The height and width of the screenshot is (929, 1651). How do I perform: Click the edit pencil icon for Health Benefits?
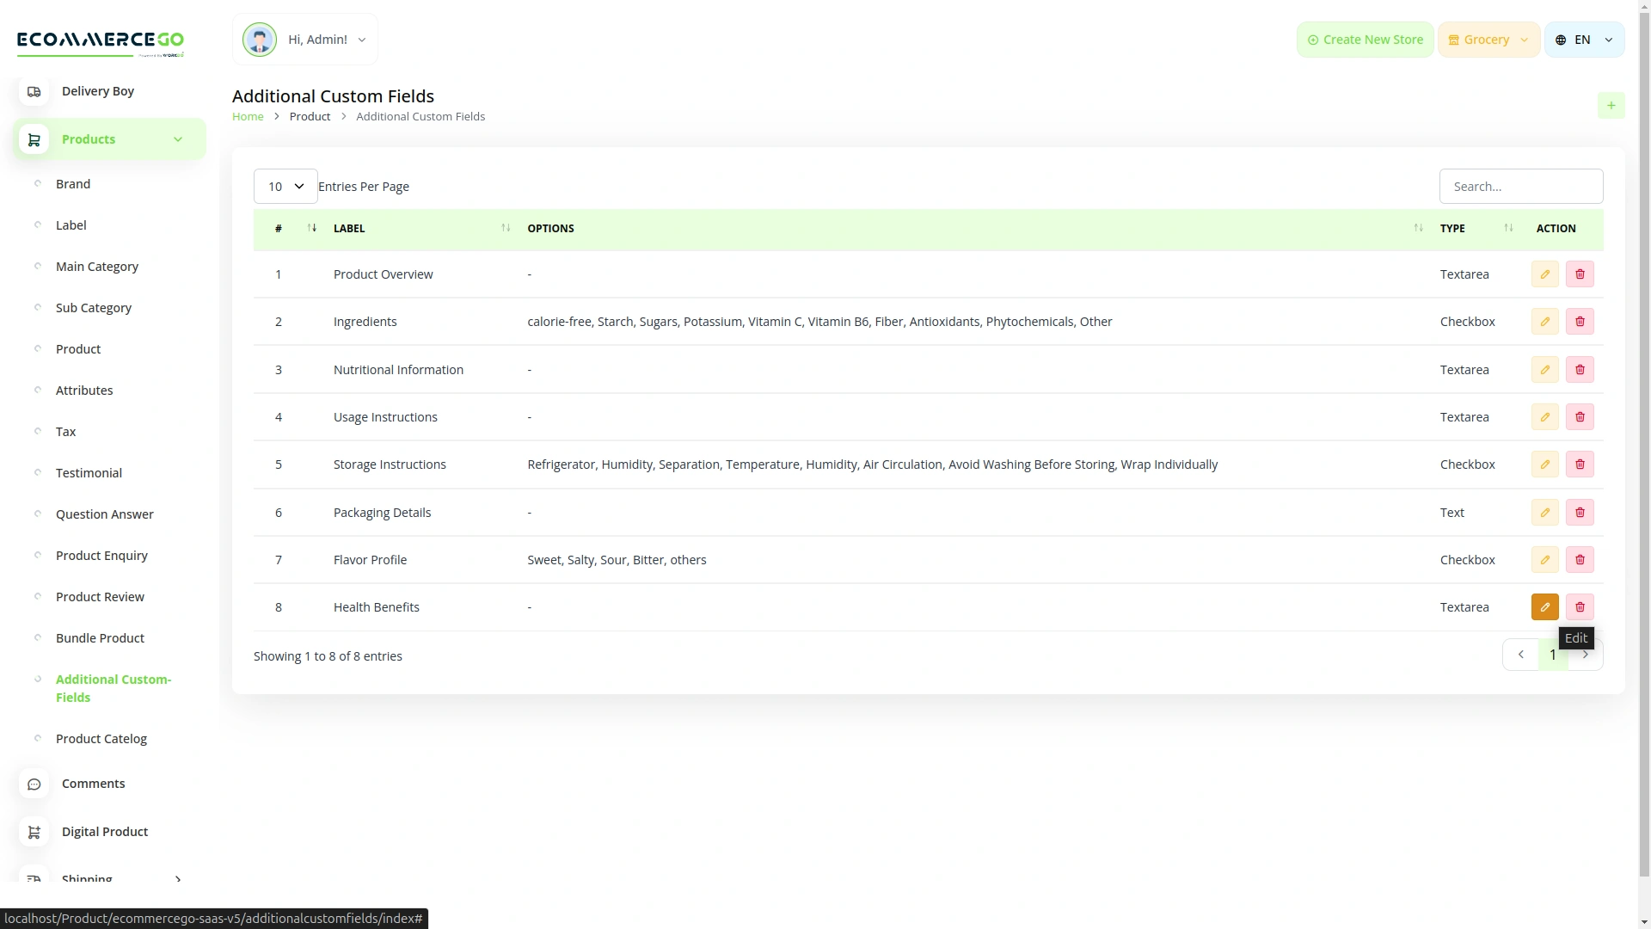pyautogui.click(x=1545, y=606)
